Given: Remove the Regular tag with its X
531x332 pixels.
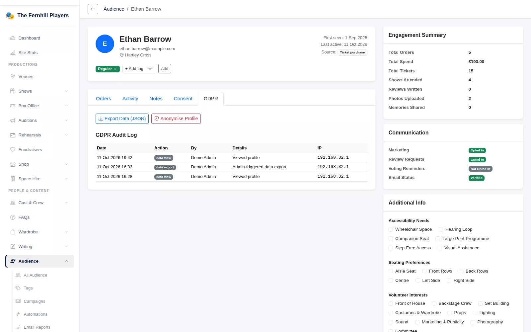Looking at the screenshot, I should click(115, 69).
